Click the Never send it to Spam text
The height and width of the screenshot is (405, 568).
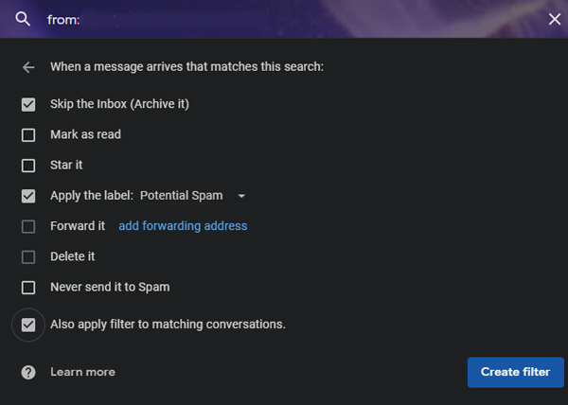110,287
